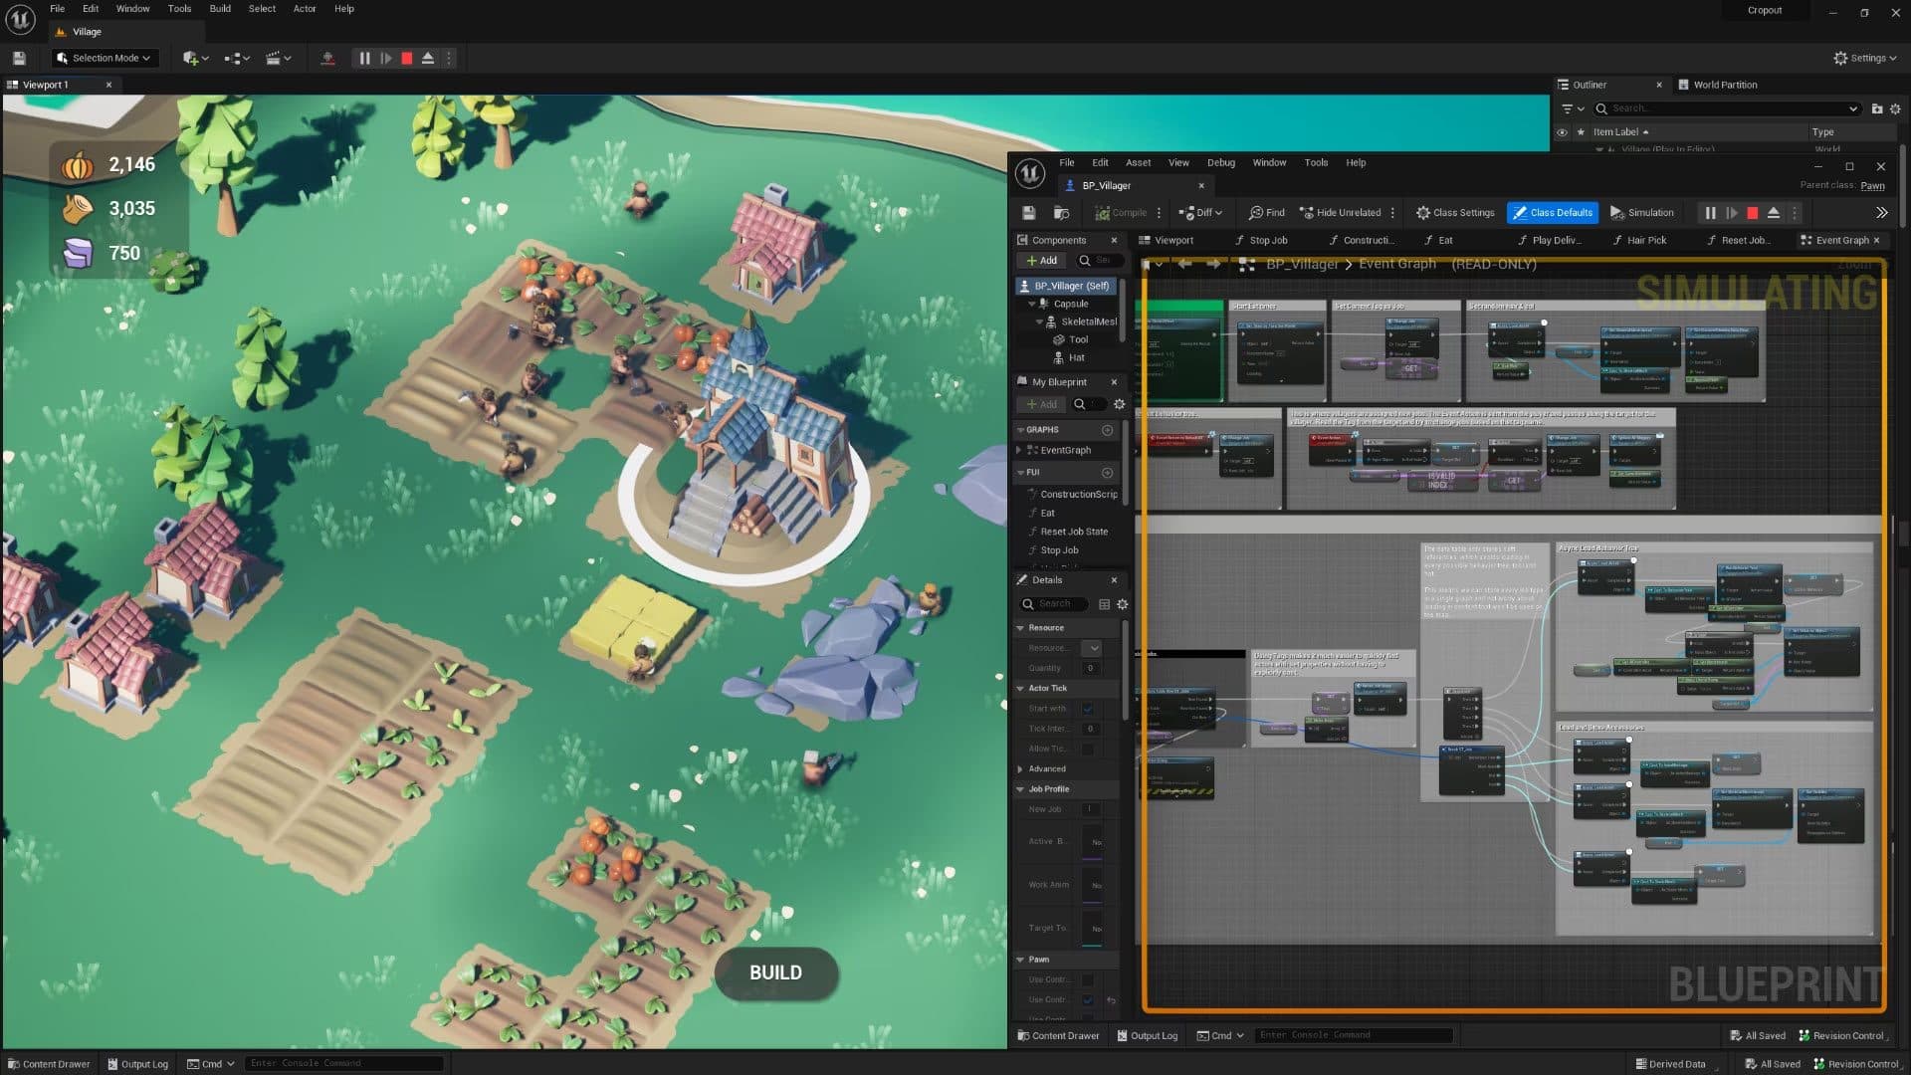1911x1075 pixels.
Task: Expand Advanced section in Details
Action: tap(1020, 769)
